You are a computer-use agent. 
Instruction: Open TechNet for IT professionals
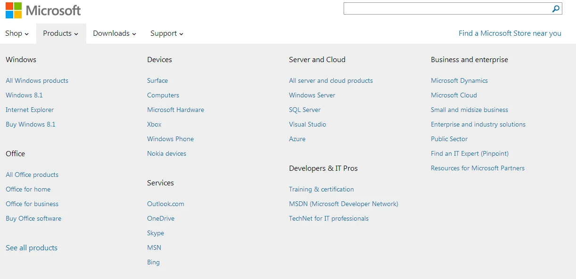point(329,218)
